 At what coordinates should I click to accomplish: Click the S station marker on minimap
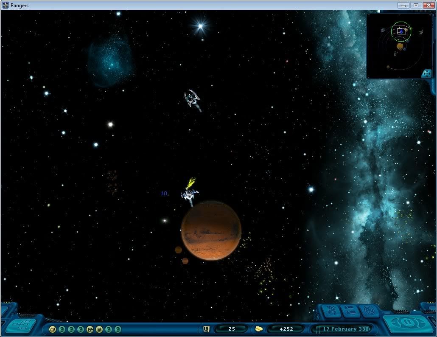[x=395, y=54]
